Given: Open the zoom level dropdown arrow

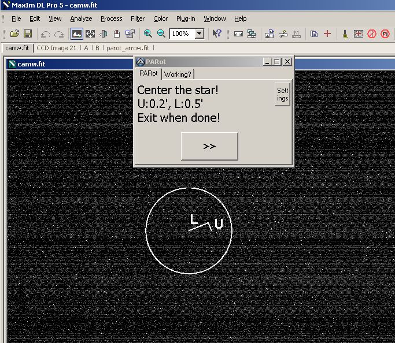Looking at the screenshot, I should [x=200, y=33].
